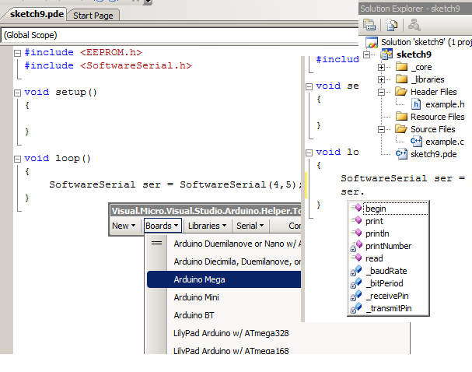The height and width of the screenshot is (372, 472).
Task: Open the sketch9.pde editor tab
Action: tap(37, 14)
